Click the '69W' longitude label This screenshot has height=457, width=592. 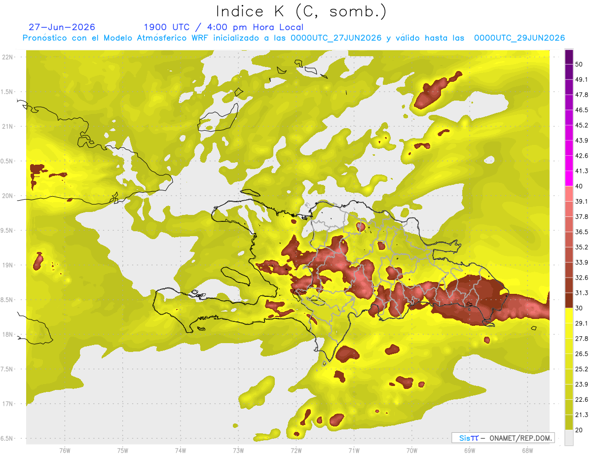coord(469,450)
